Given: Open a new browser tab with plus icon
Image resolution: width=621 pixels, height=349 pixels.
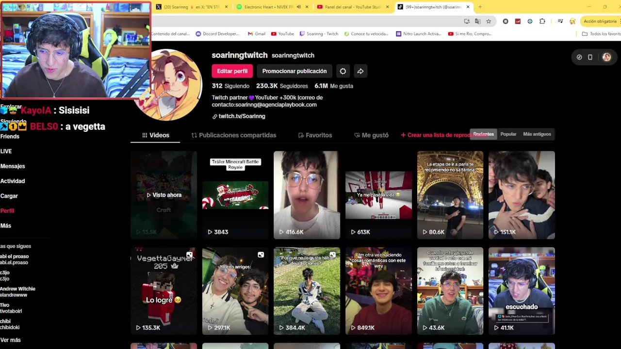Looking at the screenshot, I should click(480, 7).
